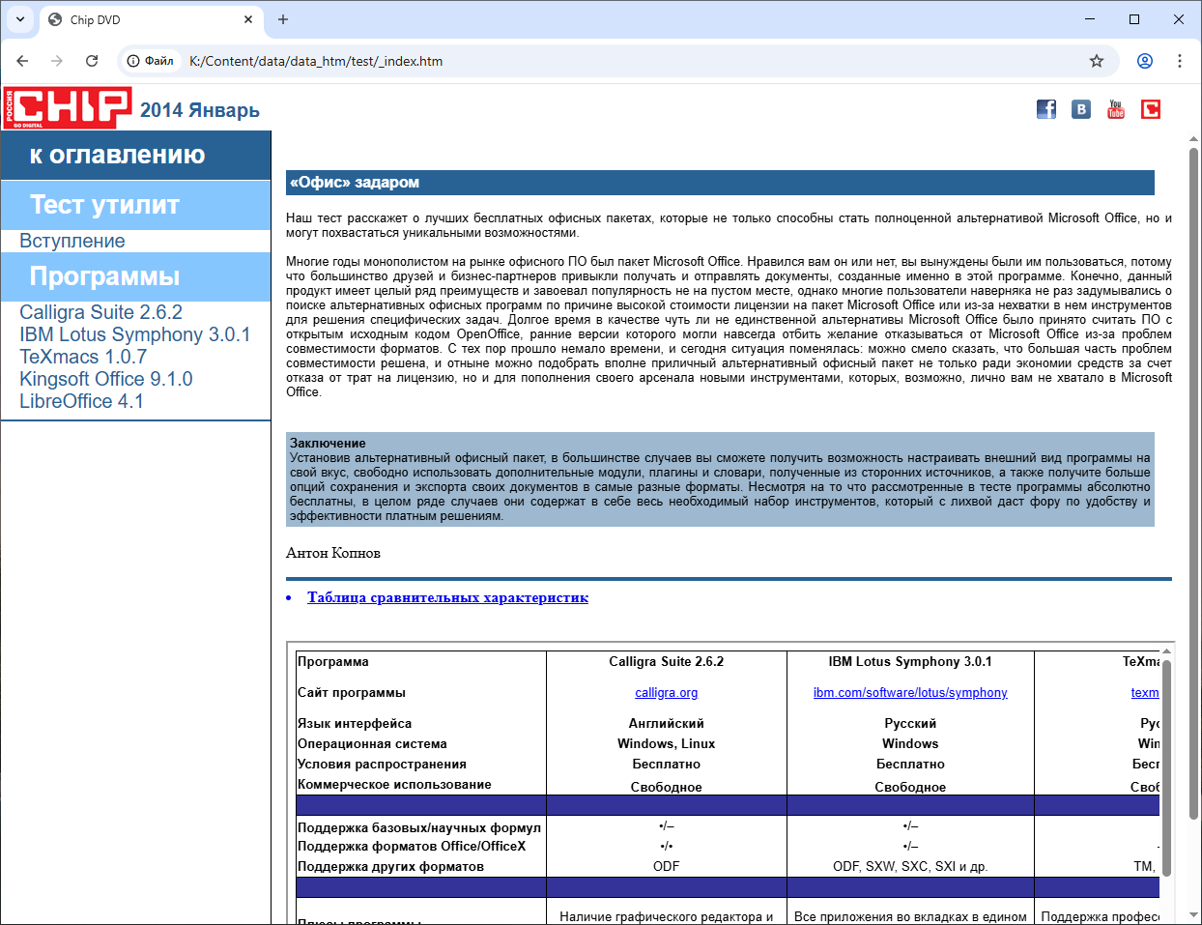
Task: Visit calligra.org link in table
Action: (x=667, y=693)
